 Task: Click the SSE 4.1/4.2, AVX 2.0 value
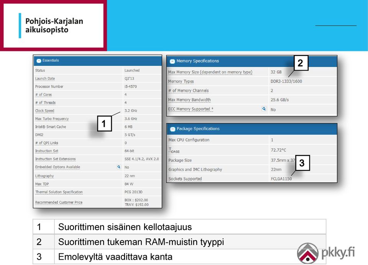[x=141, y=159]
